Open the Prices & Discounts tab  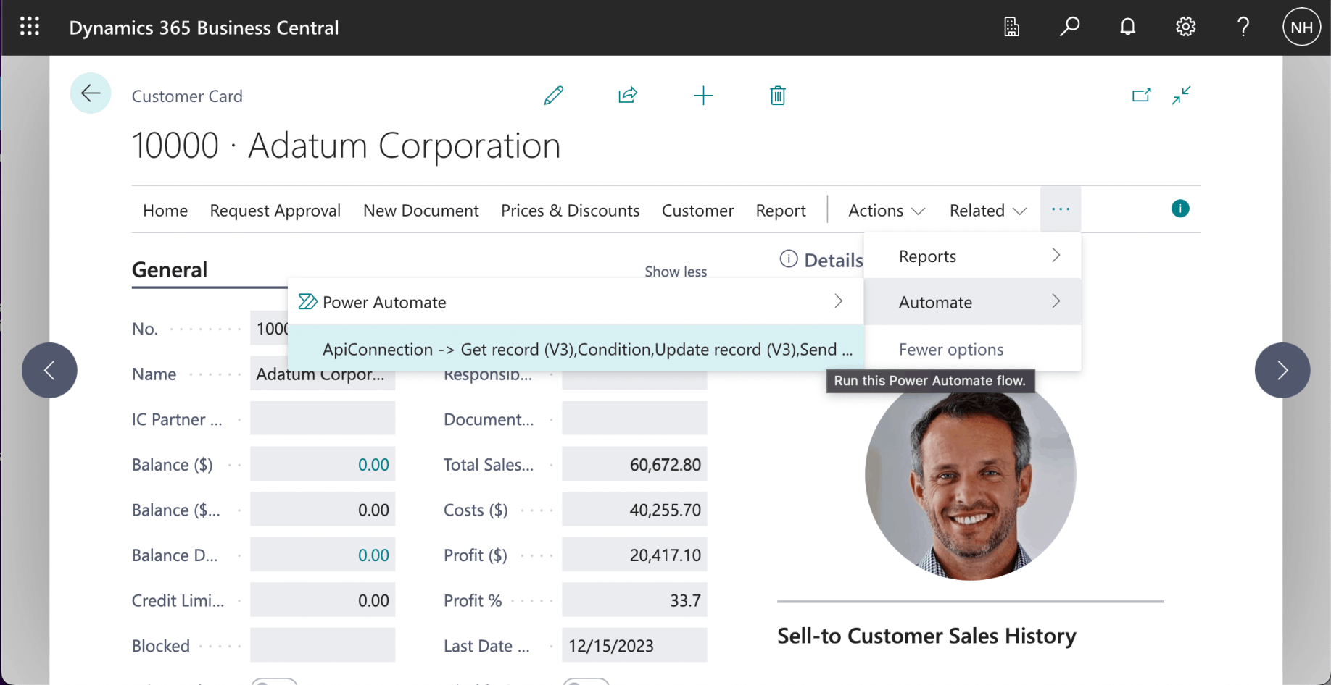coord(570,211)
